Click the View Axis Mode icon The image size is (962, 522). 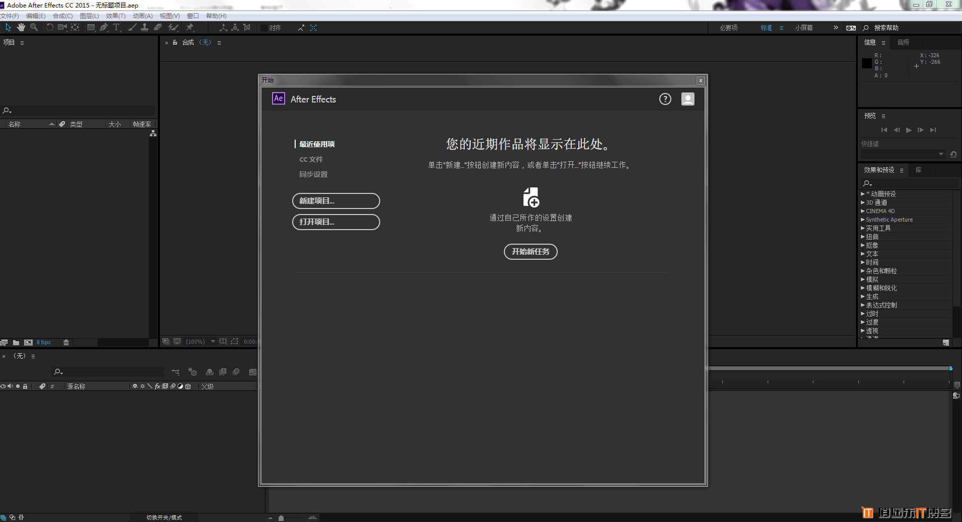[x=247, y=27]
